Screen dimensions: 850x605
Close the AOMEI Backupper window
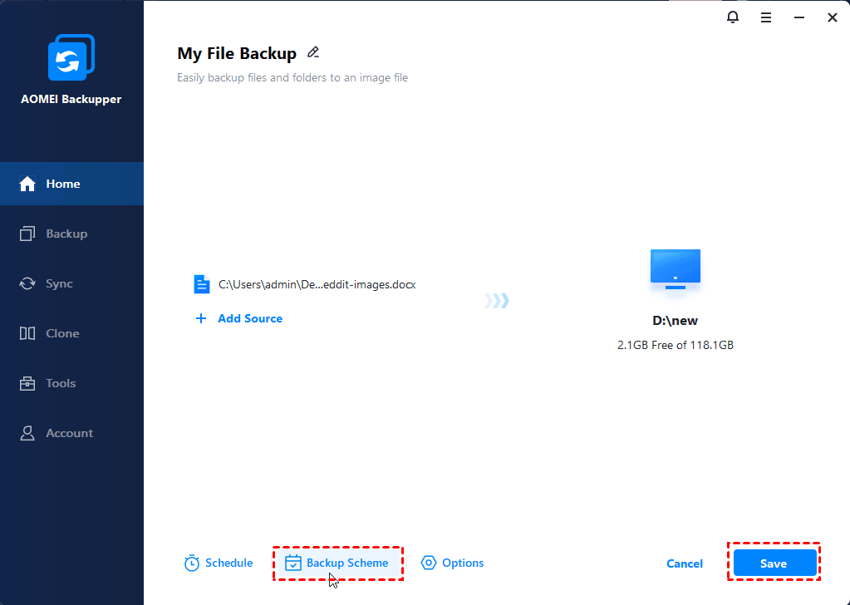(832, 17)
